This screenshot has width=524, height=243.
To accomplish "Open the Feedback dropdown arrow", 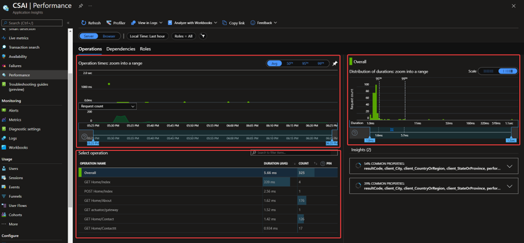I will (x=275, y=23).
